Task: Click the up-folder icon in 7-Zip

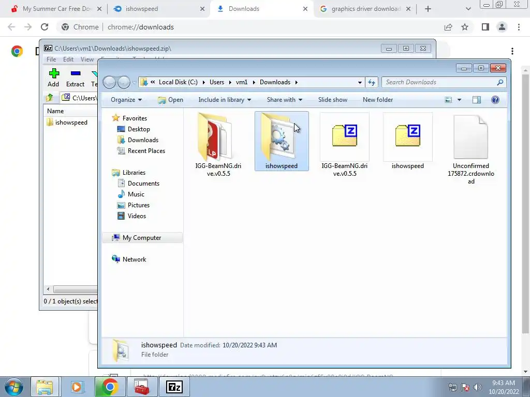Action: coord(50,98)
